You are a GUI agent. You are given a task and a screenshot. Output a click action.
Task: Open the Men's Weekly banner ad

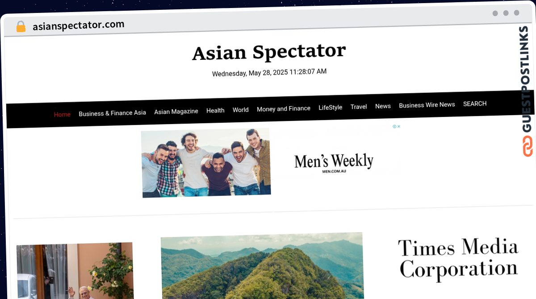(271, 162)
